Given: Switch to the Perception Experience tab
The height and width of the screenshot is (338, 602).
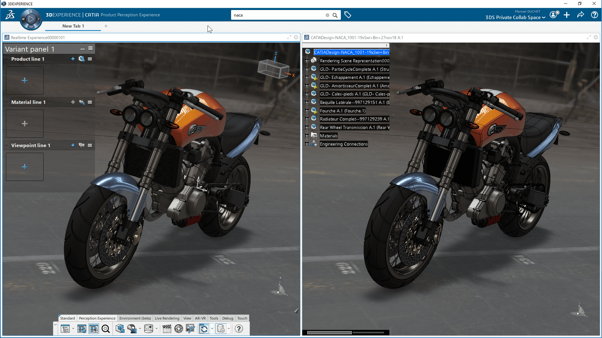Looking at the screenshot, I should [97, 318].
